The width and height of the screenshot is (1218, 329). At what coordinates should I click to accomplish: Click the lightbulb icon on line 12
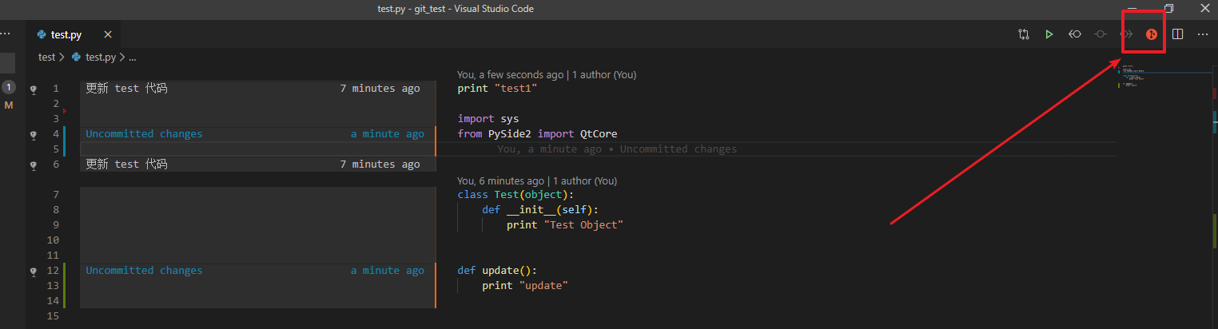(x=34, y=272)
